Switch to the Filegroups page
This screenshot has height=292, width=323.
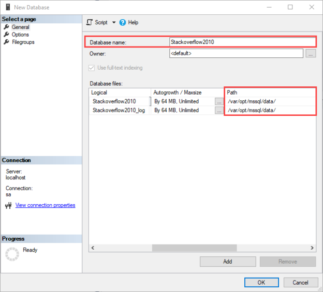coord(23,42)
